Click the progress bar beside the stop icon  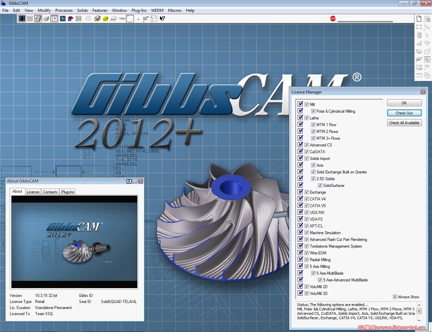pos(365,19)
